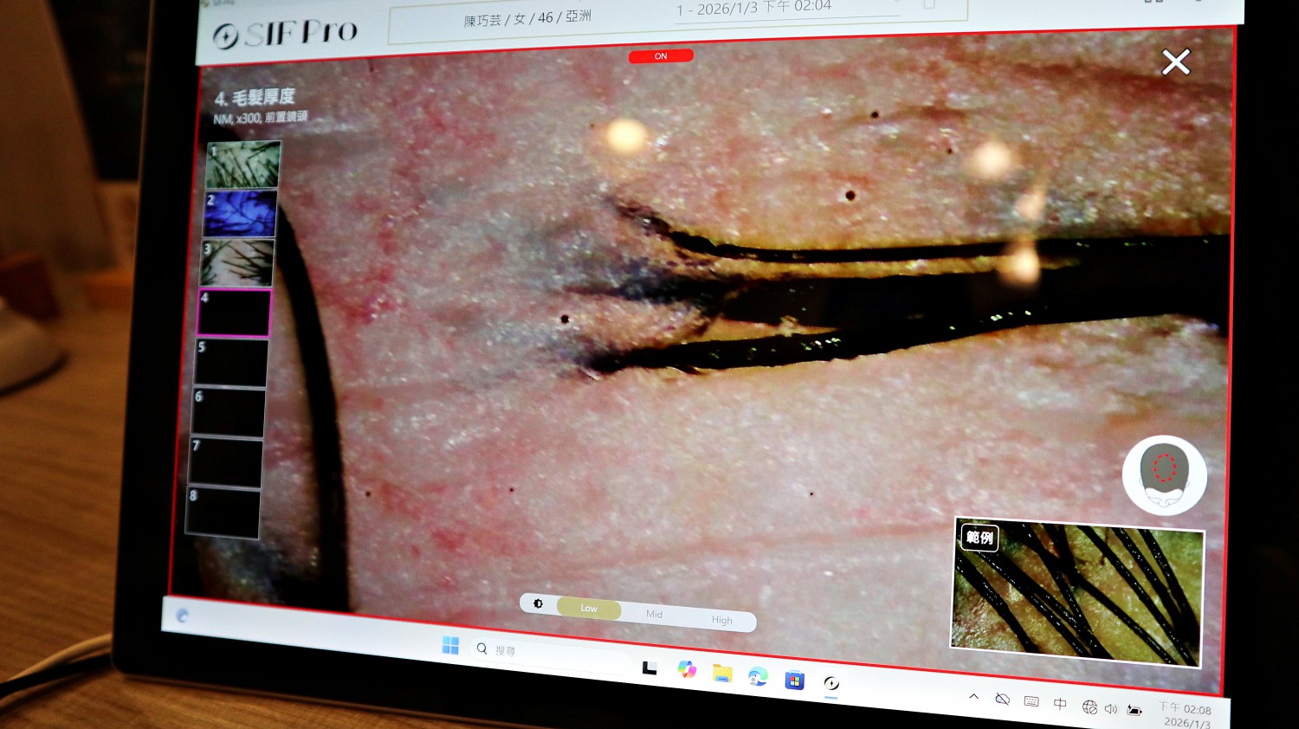The height and width of the screenshot is (729, 1299).
Task: Click the head scan position icon
Action: pos(1164,474)
